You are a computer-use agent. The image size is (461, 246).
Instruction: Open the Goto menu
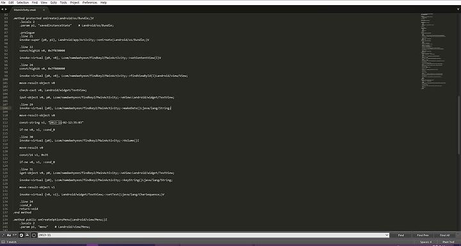(x=54, y=3)
